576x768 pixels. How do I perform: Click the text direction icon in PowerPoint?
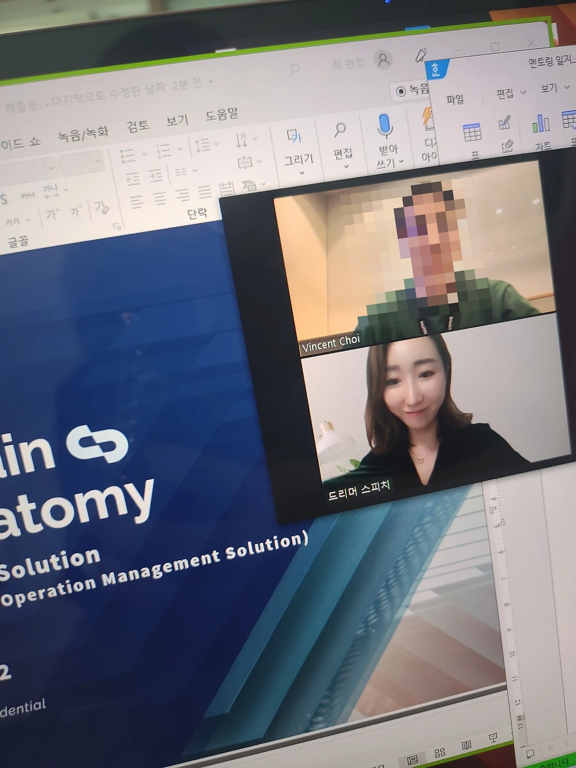(242, 140)
